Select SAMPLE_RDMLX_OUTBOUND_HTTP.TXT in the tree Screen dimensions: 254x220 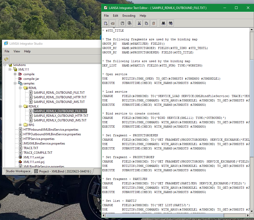coord(61,116)
